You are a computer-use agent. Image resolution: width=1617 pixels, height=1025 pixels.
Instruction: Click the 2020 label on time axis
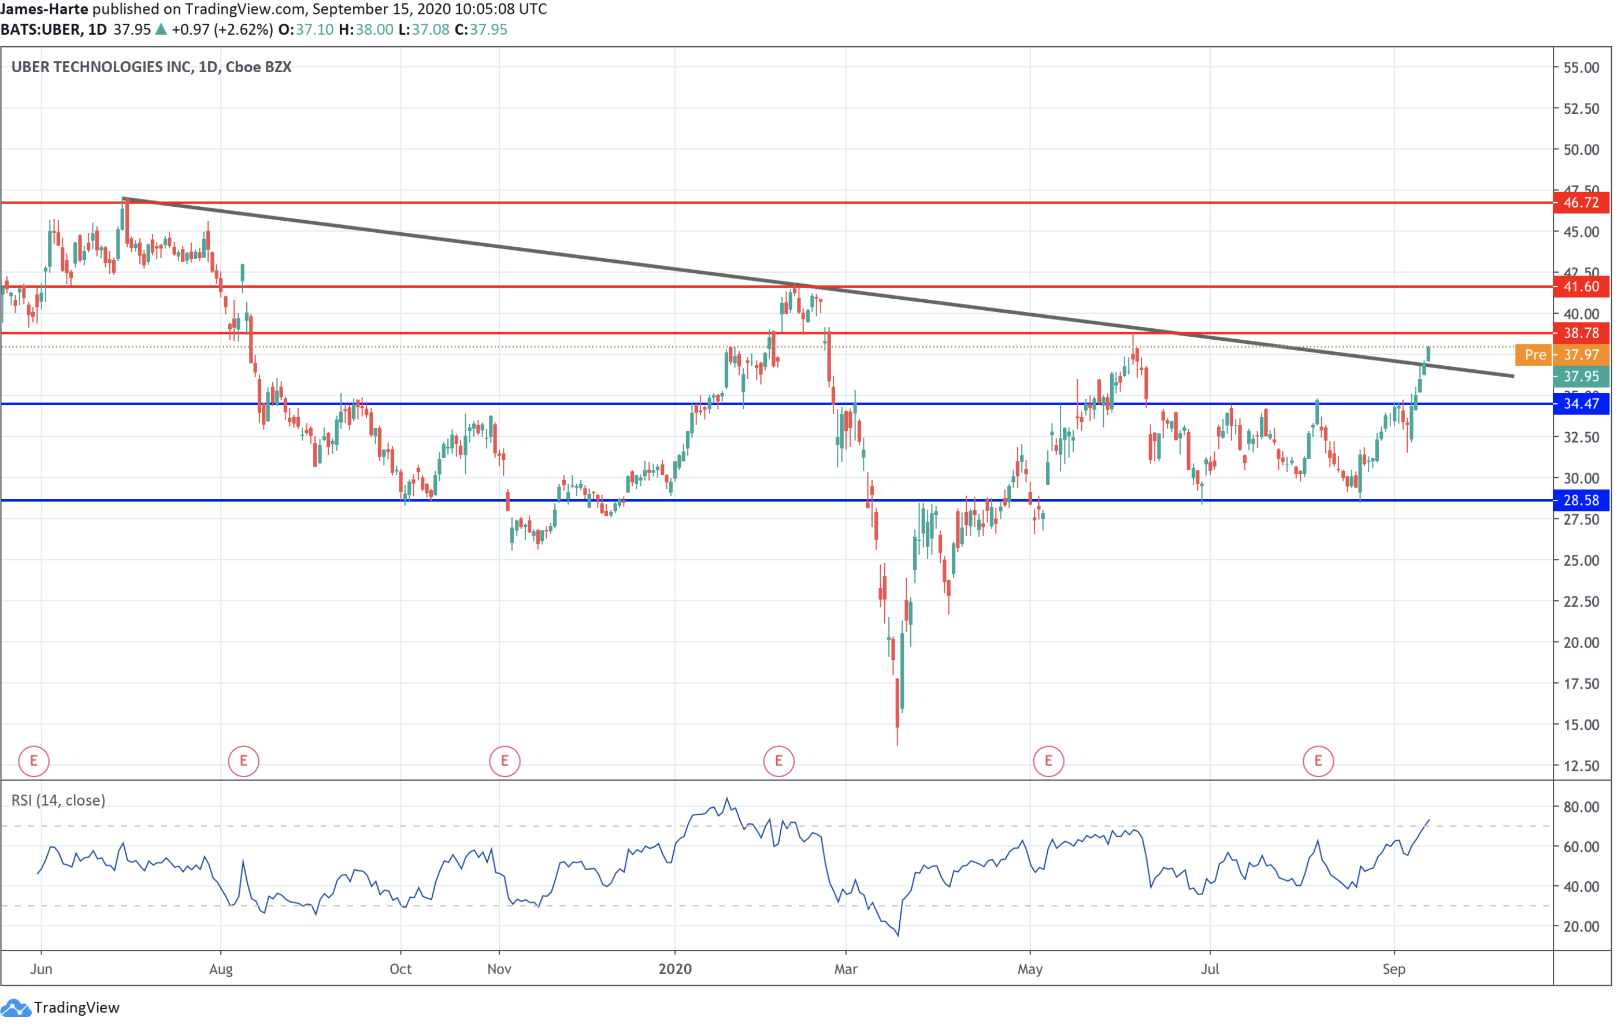point(674,970)
